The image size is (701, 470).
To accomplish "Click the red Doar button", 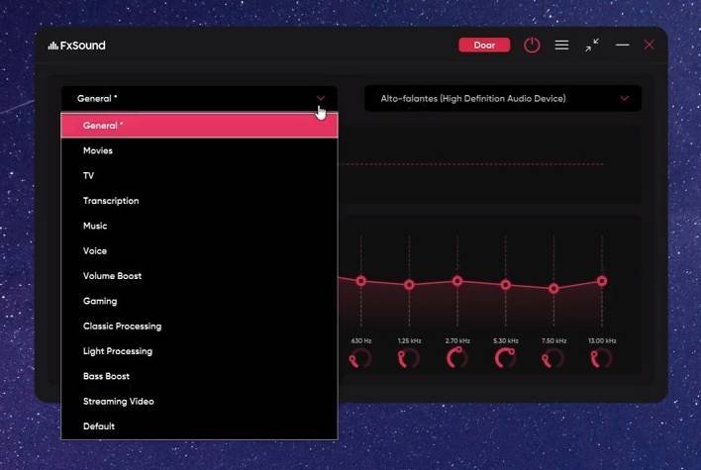I will click(x=484, y=46).
